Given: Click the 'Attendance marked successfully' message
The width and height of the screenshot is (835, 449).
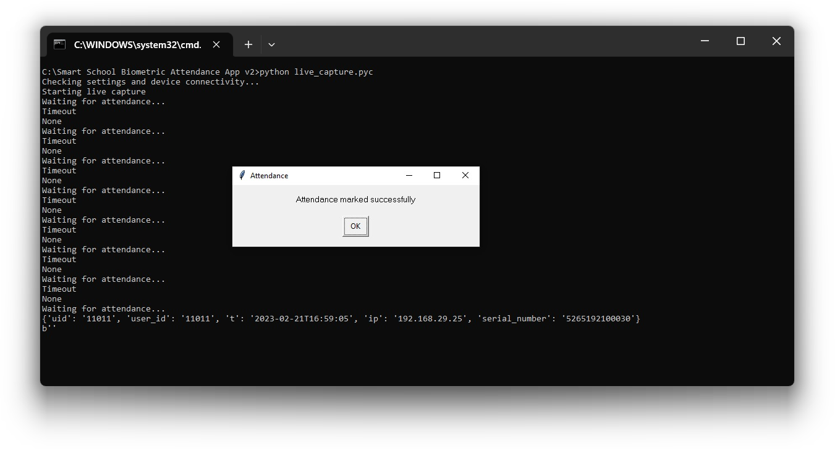Looking at the screenshot, I should click(355, 200).
